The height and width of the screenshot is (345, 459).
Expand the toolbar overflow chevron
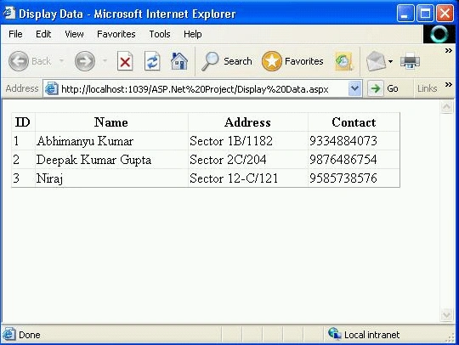[449, 51]
